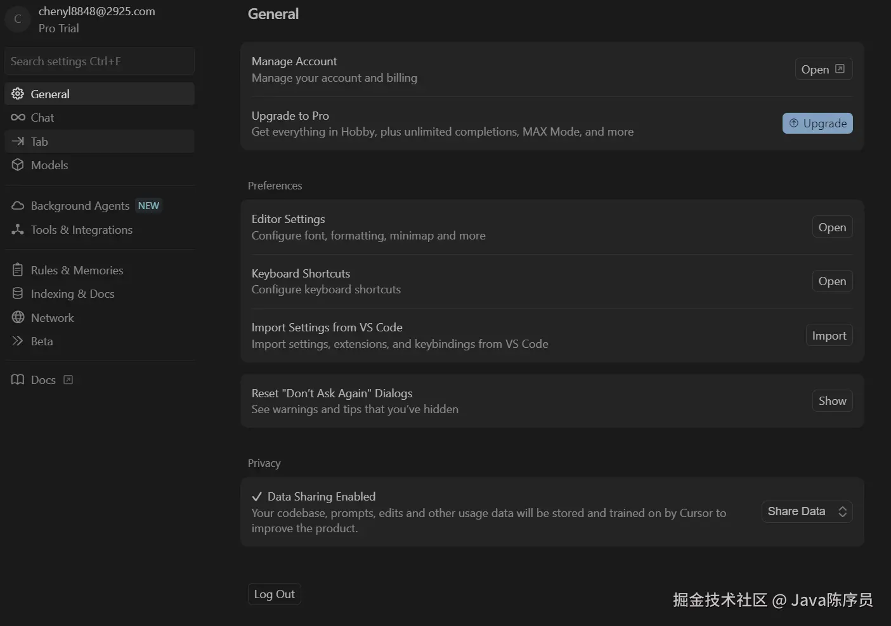Screen dimensions: 891x626
Task: Click the Beta chevrons icon
Action: 18,341
